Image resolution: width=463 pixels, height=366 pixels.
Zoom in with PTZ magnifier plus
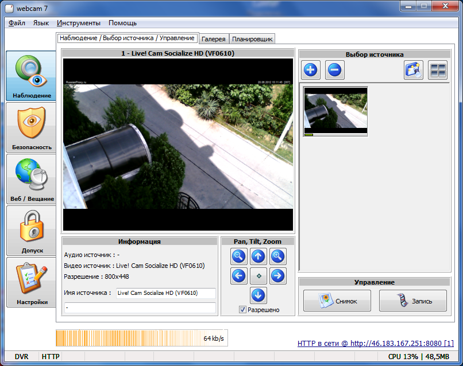(277, 256)
